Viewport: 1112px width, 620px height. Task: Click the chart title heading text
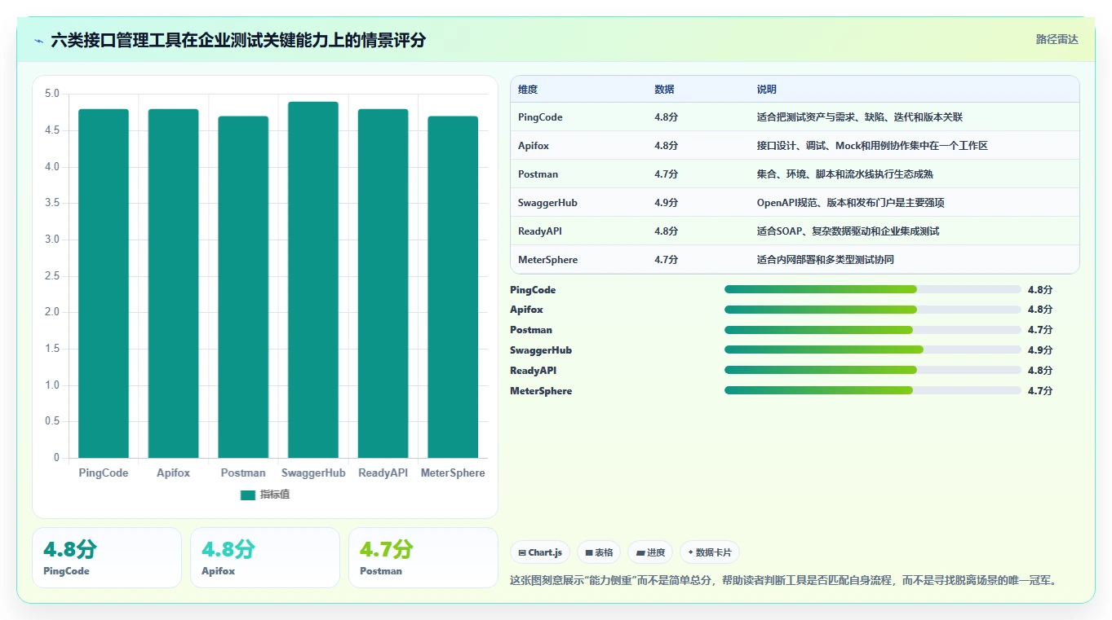(238, 41)
